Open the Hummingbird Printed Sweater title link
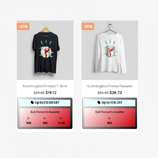 110,86
